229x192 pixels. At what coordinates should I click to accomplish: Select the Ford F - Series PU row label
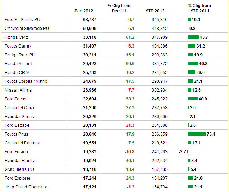point(22,19)
